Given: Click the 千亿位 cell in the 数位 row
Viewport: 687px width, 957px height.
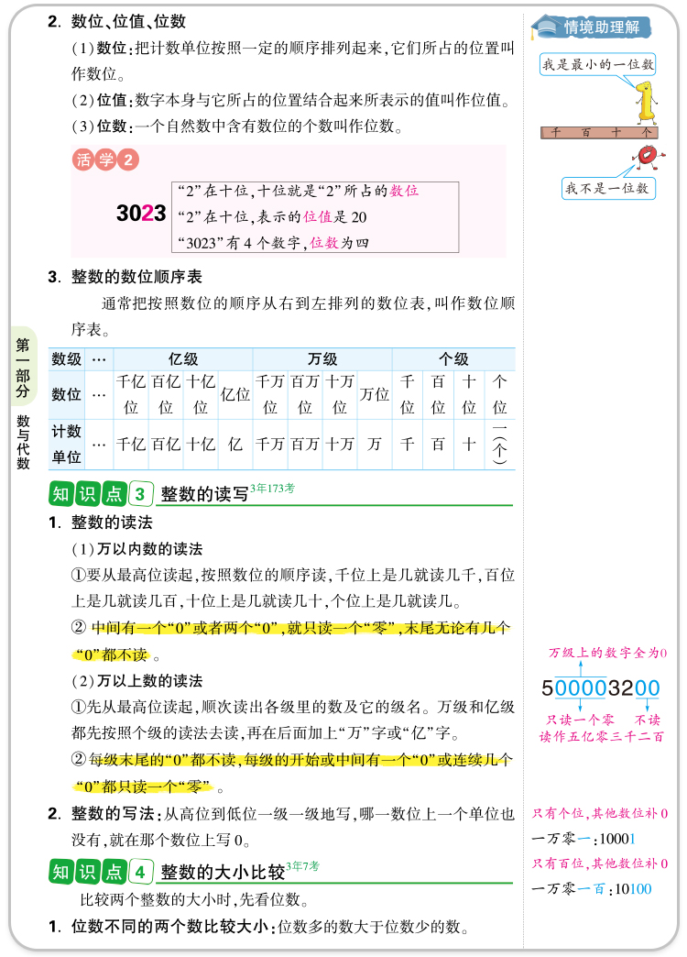Looking at the screenshot, I should (x=131, y=394).
